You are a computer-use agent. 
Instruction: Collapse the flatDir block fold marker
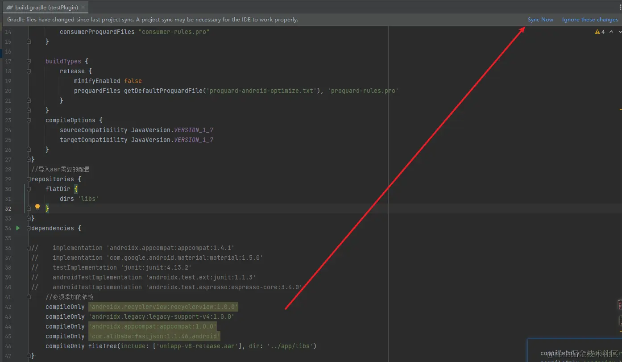(x=29, y=189)
